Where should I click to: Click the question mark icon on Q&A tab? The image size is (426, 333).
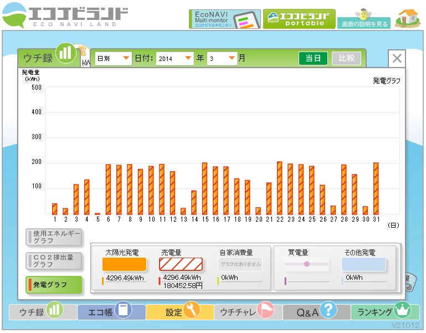tap(329, 309)
